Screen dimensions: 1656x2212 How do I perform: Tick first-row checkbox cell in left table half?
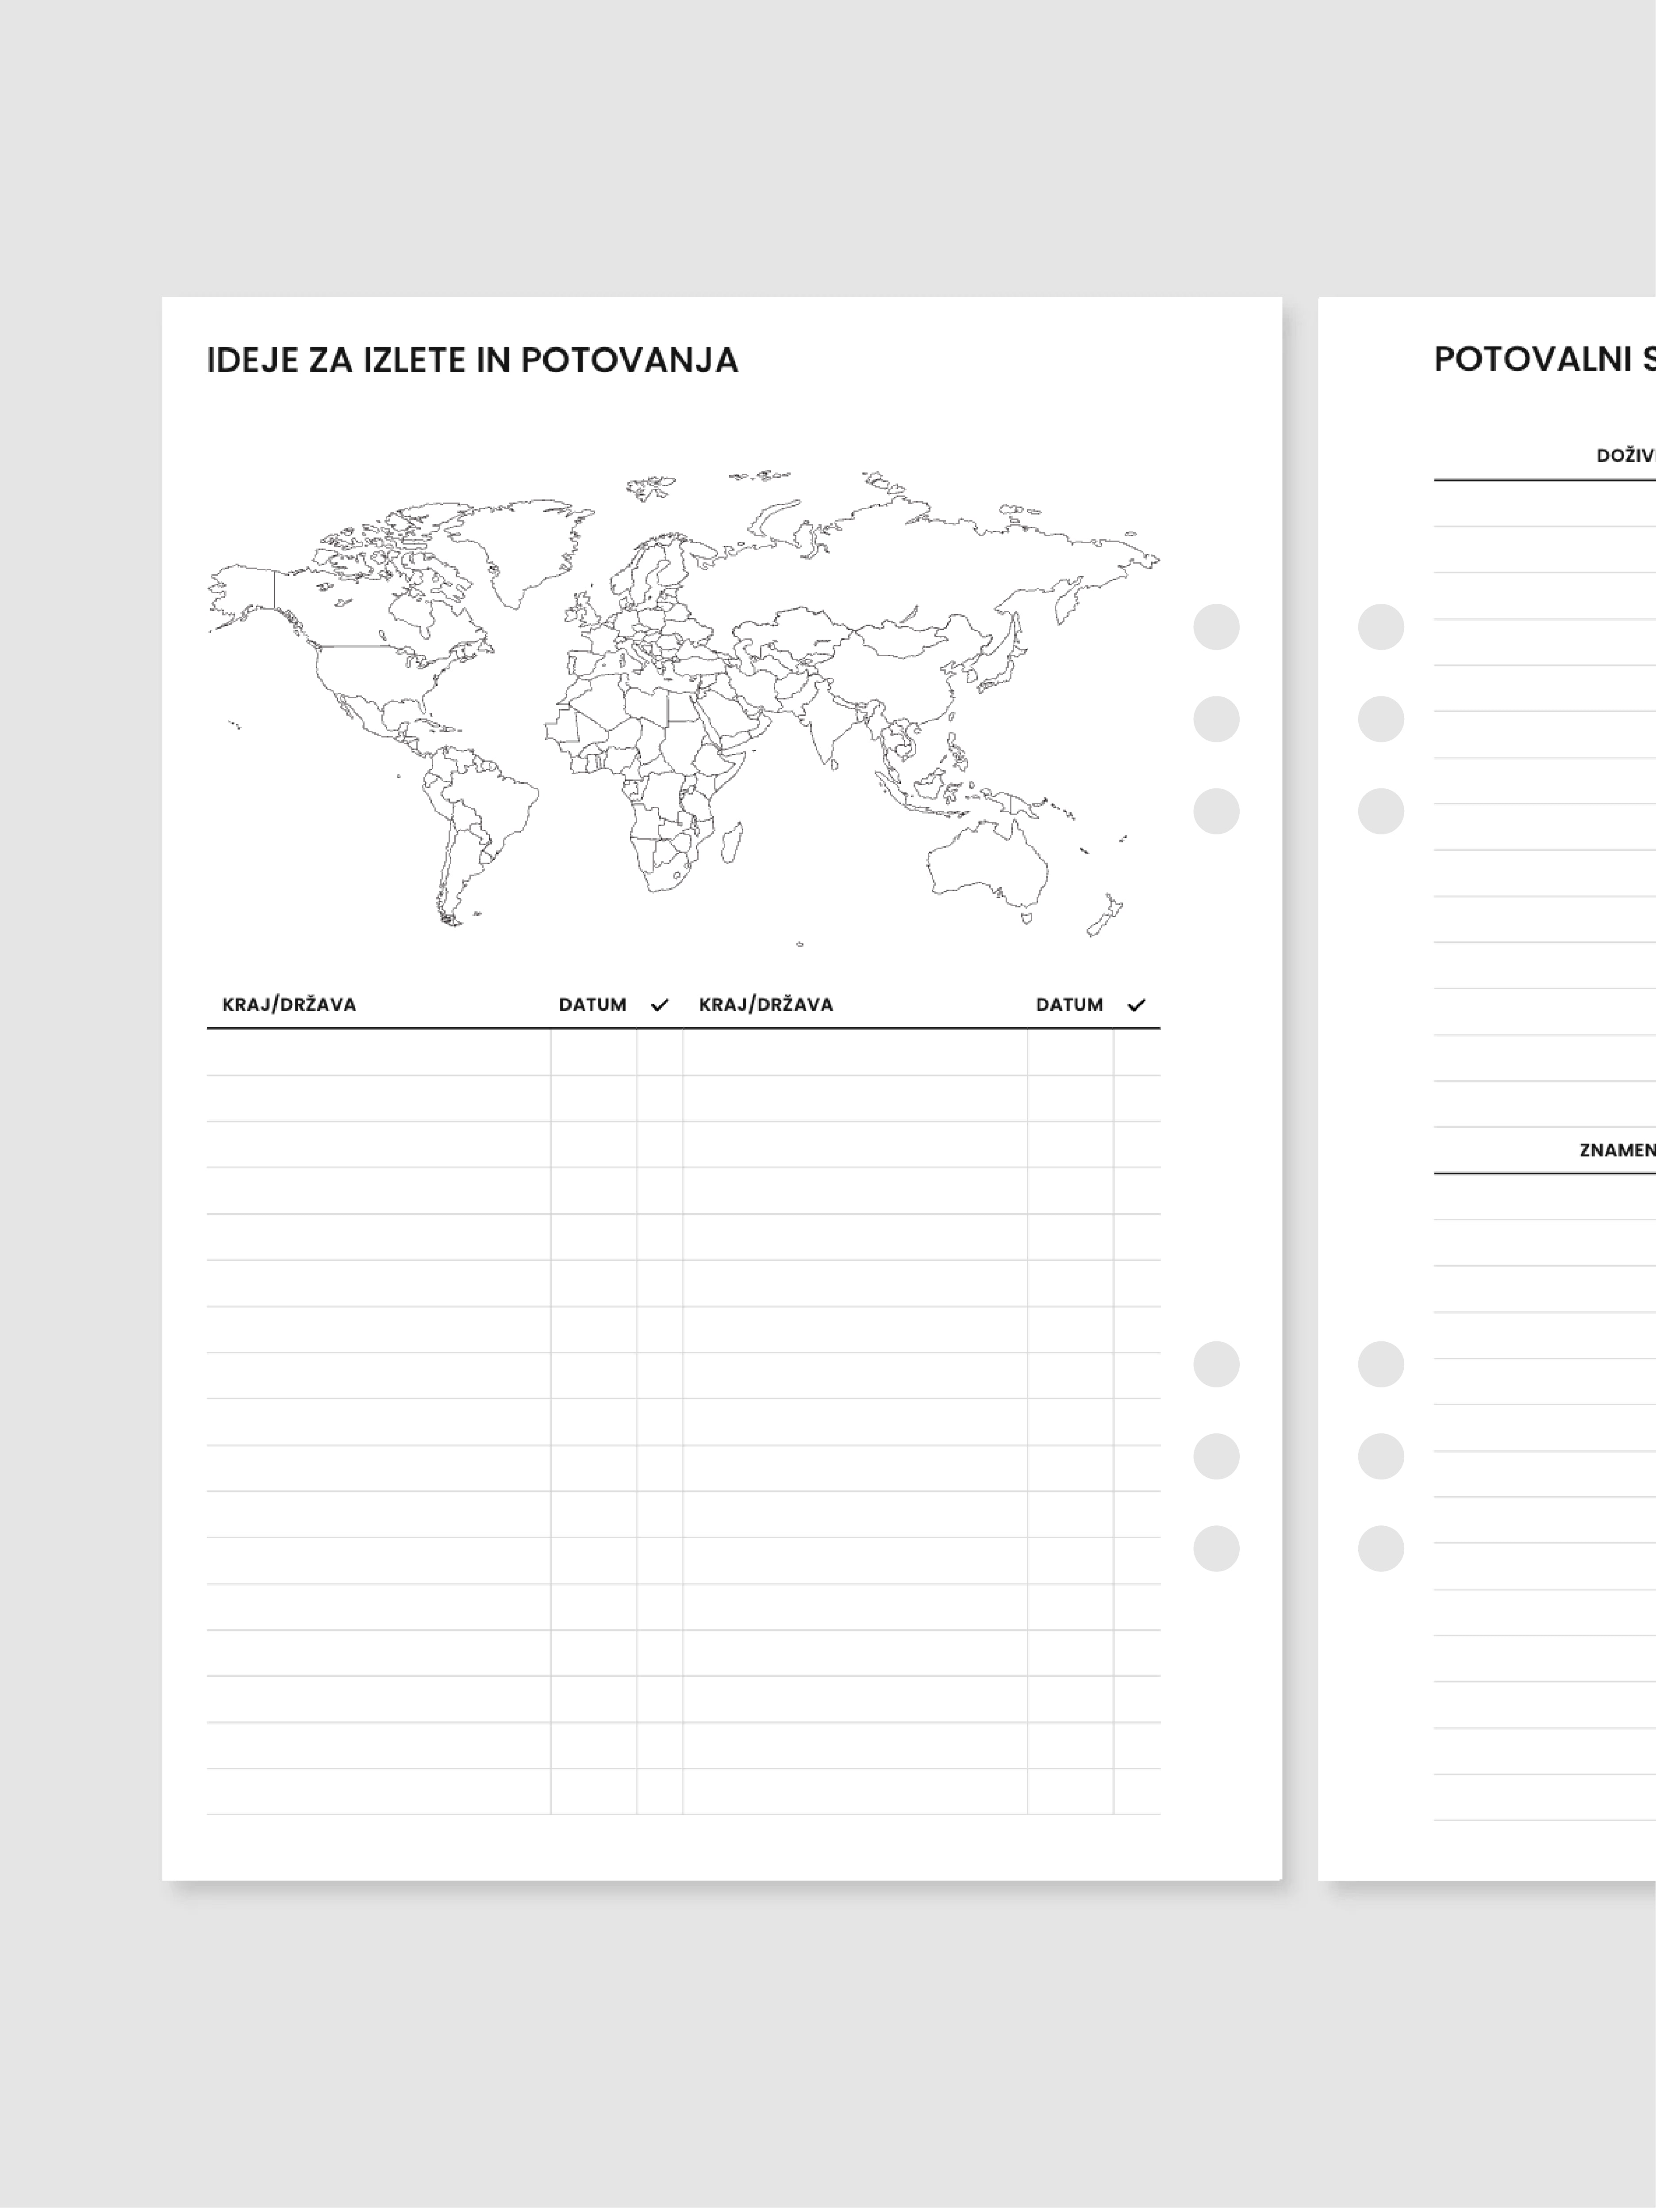pyautogui.click(x=659, y=1053)
